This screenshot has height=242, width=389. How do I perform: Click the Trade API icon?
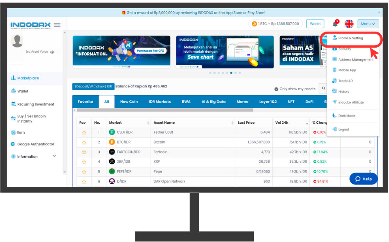point(334,81)
